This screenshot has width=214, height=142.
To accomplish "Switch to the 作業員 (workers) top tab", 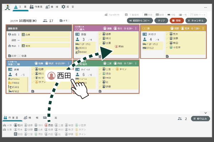I will pos(36,7).
